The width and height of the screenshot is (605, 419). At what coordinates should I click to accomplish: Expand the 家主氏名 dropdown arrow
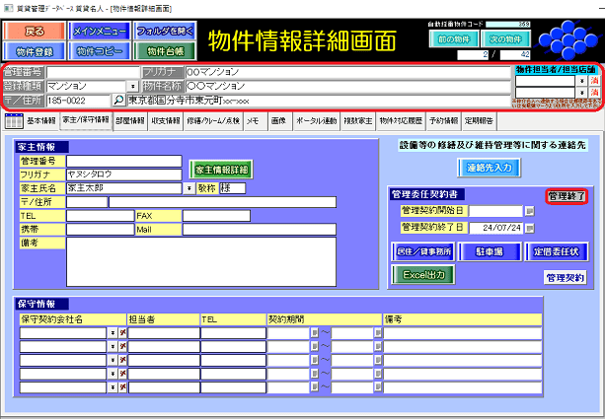click(189, 187)
